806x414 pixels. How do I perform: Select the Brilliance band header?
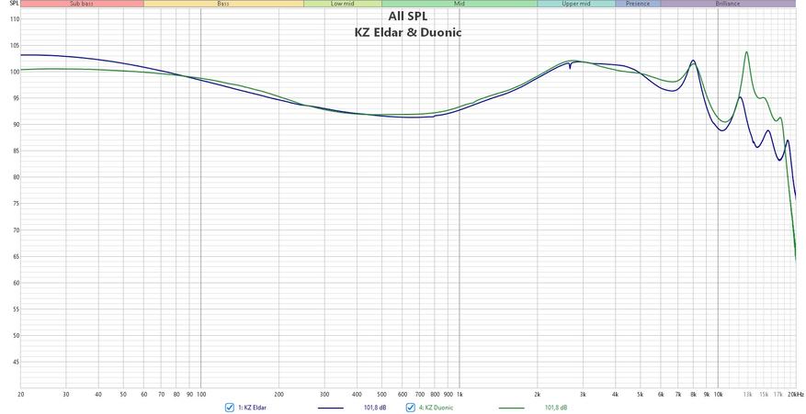point(729,4)
